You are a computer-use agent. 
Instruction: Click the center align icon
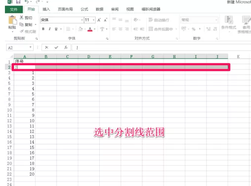tap(121, 29)
